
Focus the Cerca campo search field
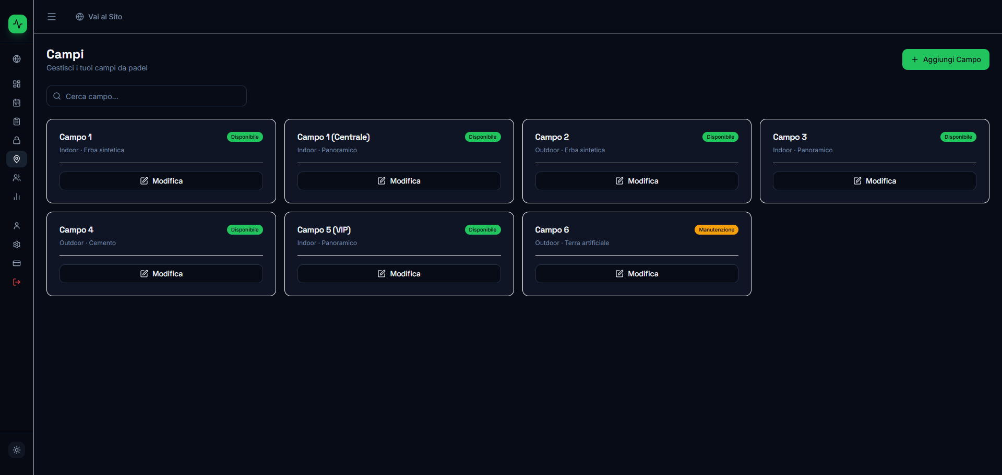(147, 96)
